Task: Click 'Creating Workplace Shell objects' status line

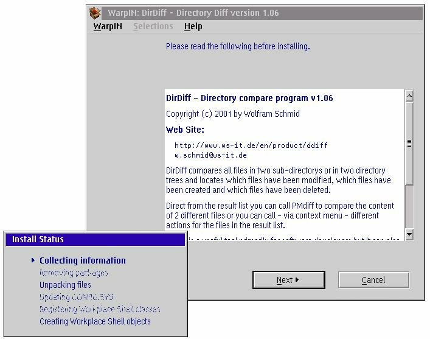Action: [95, 321]
